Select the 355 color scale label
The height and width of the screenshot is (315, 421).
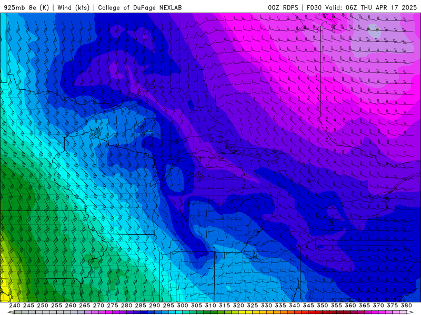point(336,306)
